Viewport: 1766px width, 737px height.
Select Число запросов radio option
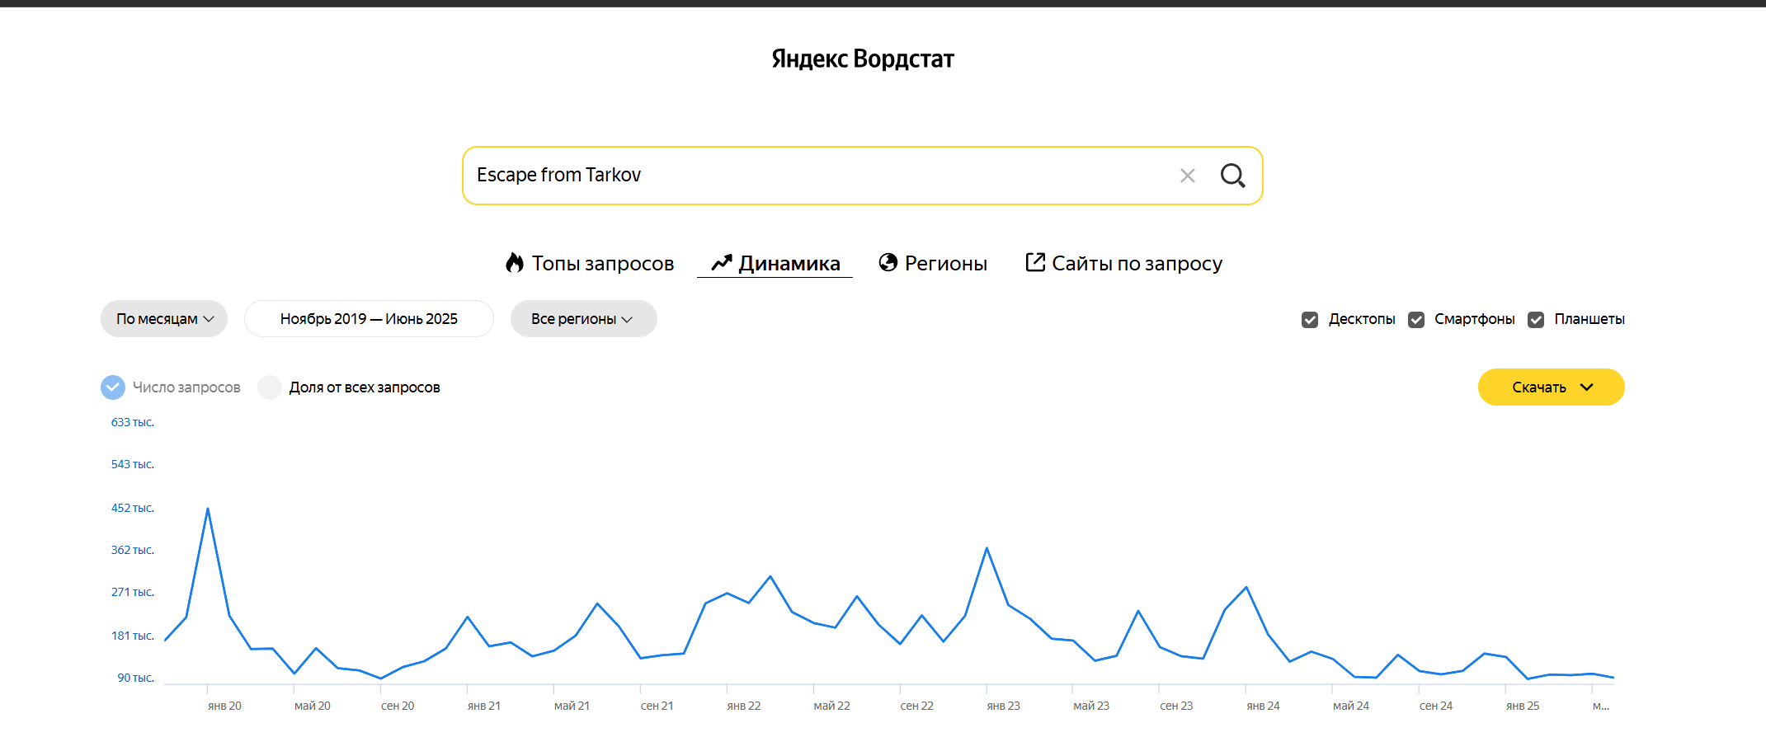pos(113,387)
